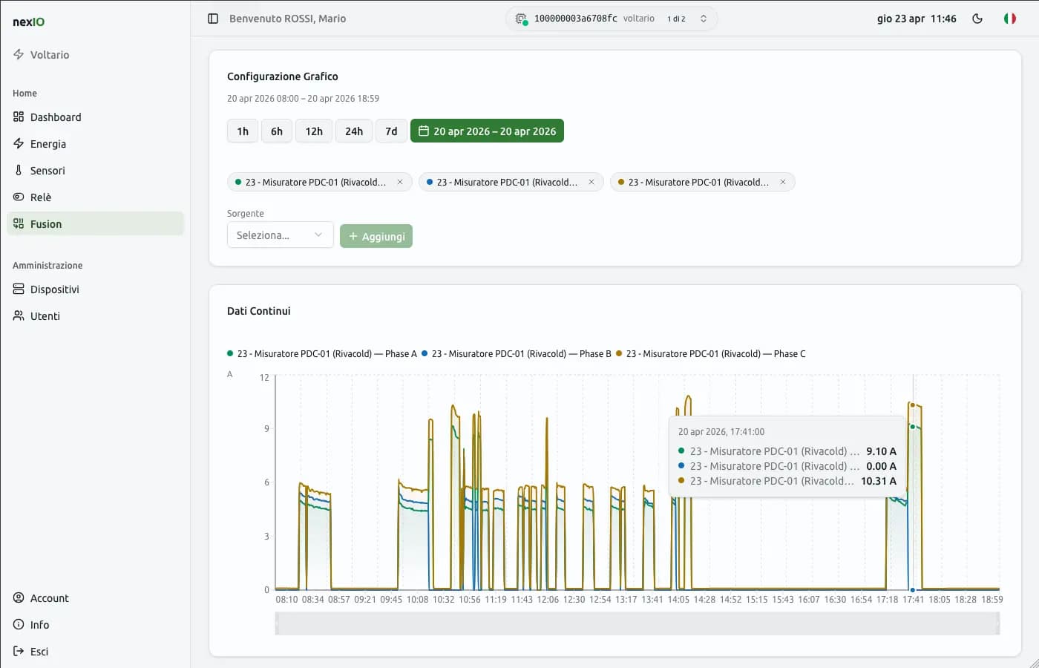
Task: Open Dashboard in the sidebar
Action: 56,117
